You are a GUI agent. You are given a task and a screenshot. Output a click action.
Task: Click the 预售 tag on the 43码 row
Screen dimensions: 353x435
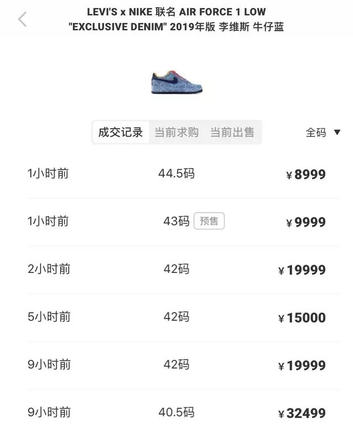[209, 221]
